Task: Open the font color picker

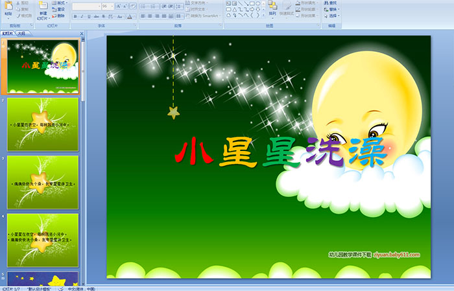Action: click(x=131, y=16)
